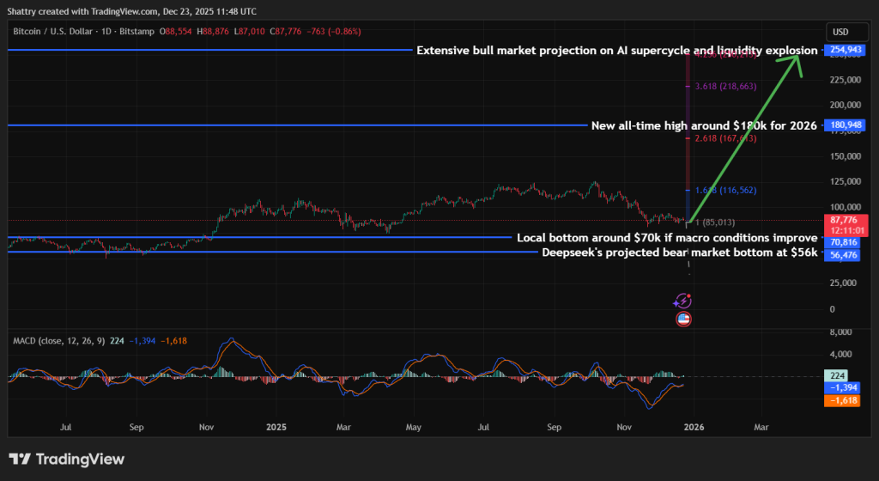This screenshot has width=879, height=481.
Task: Click the 56,476 price line label
Action: point(843,255)
